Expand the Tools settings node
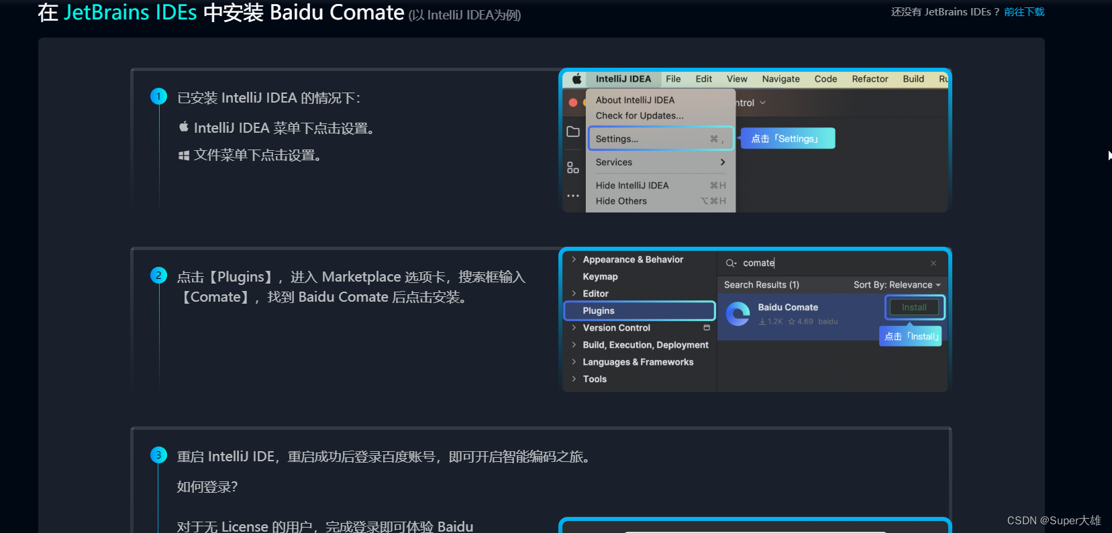The width and height of the screenshot is (1112, 533). point(574,379)
